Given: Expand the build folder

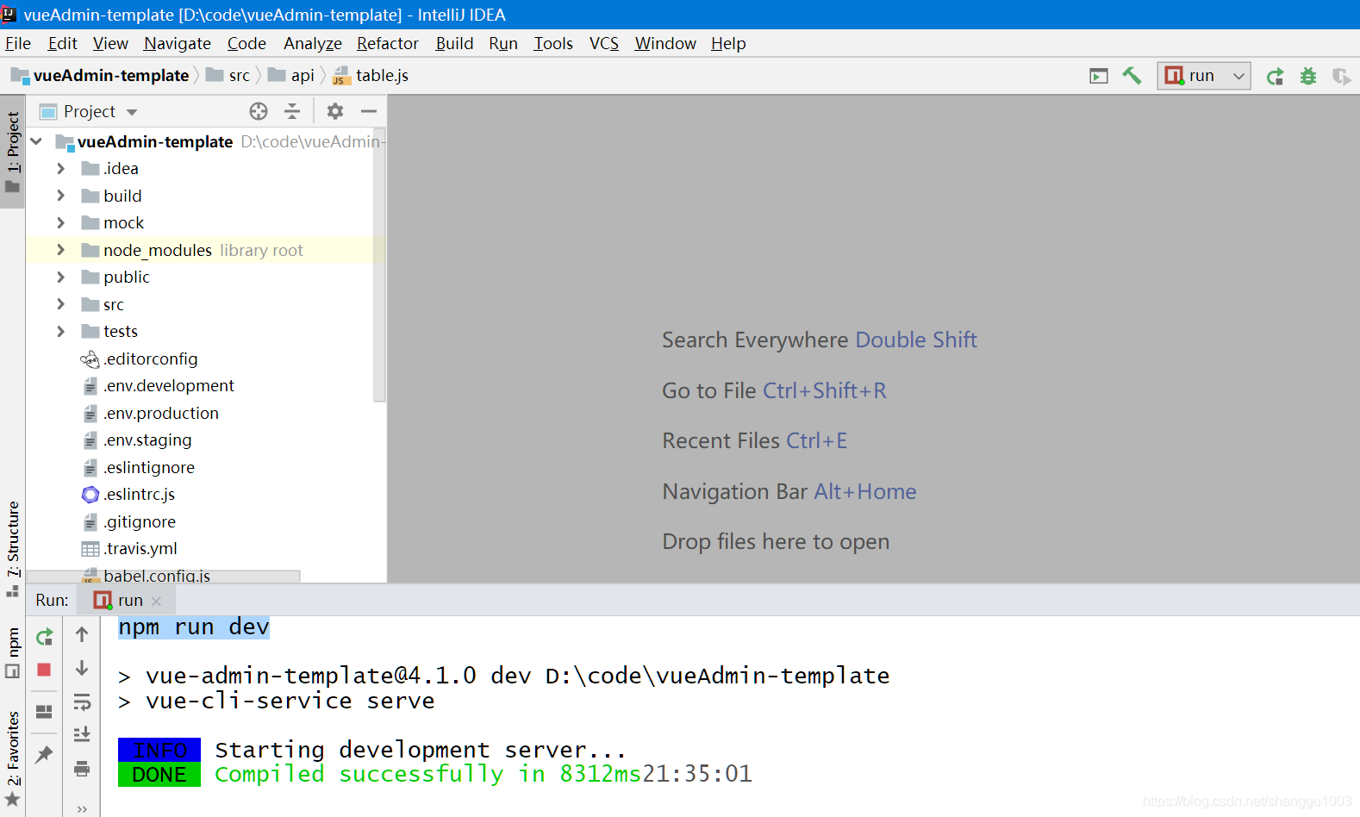Looking at the screenshot, I should point(60,196).
